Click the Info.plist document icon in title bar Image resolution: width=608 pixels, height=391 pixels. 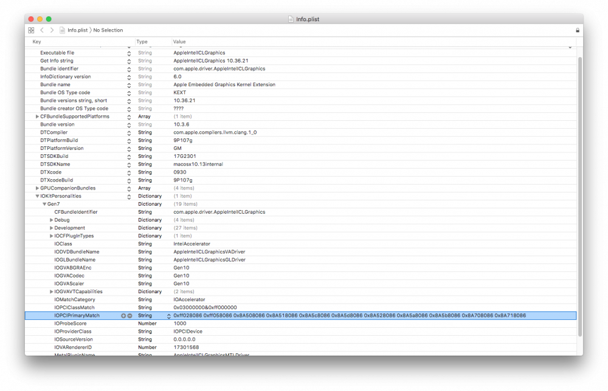(x=291, y=19)
